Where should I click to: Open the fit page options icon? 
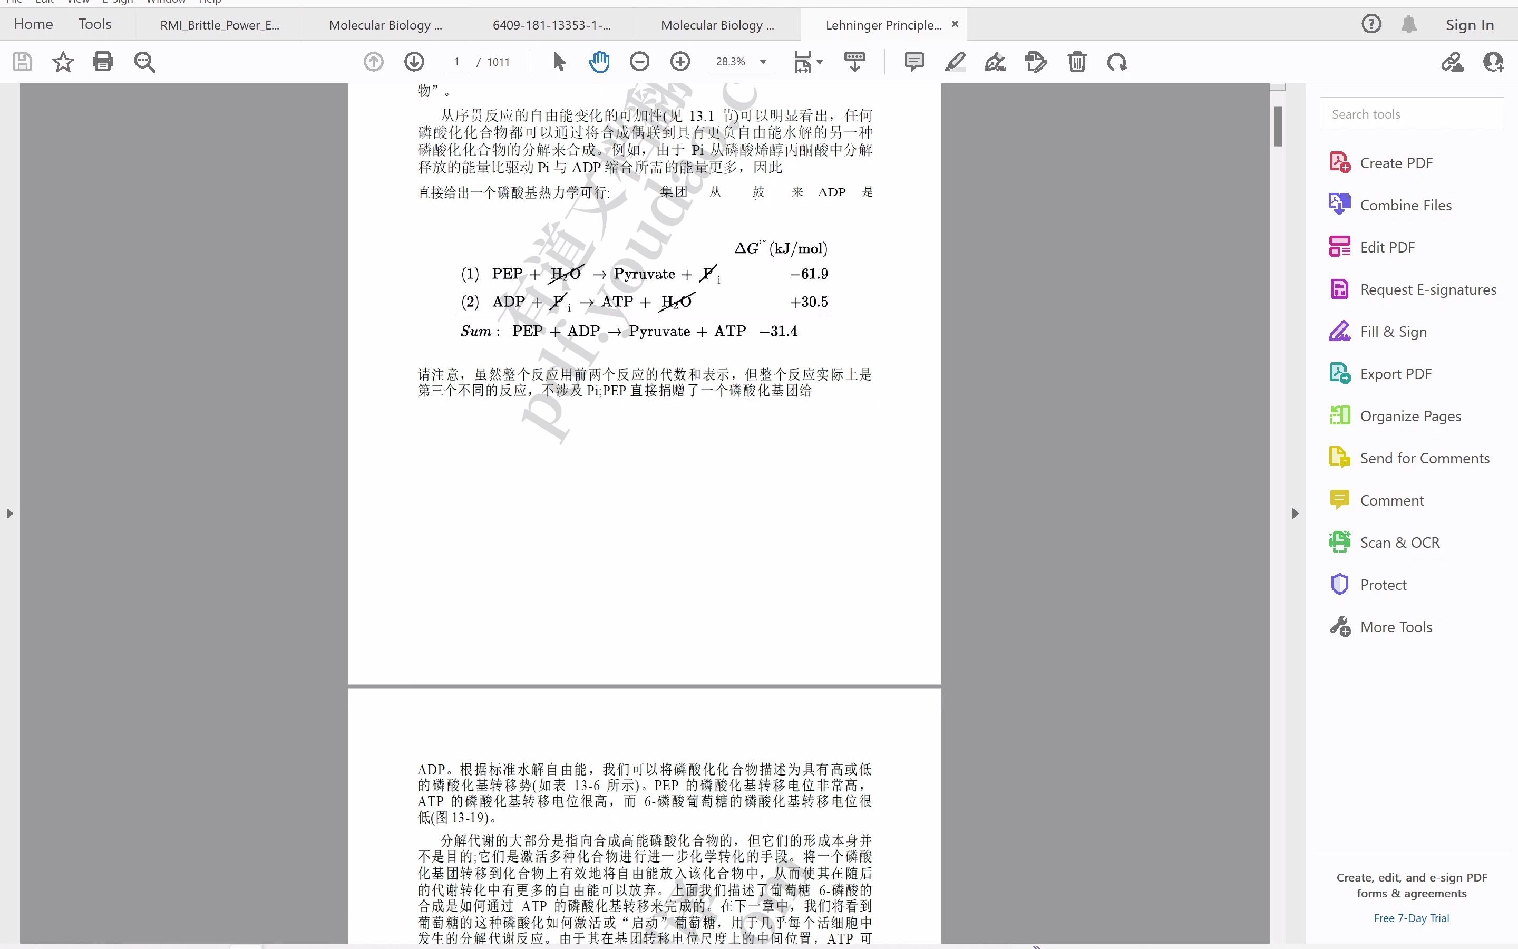click(802, 62)
